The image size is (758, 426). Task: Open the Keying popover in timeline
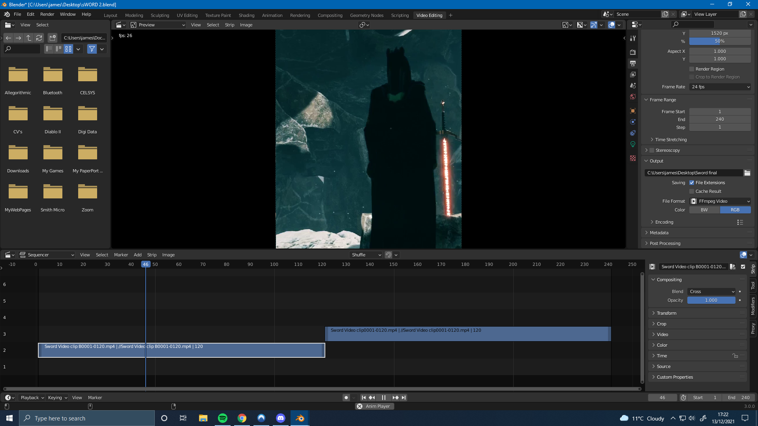(x=58, y=398)
